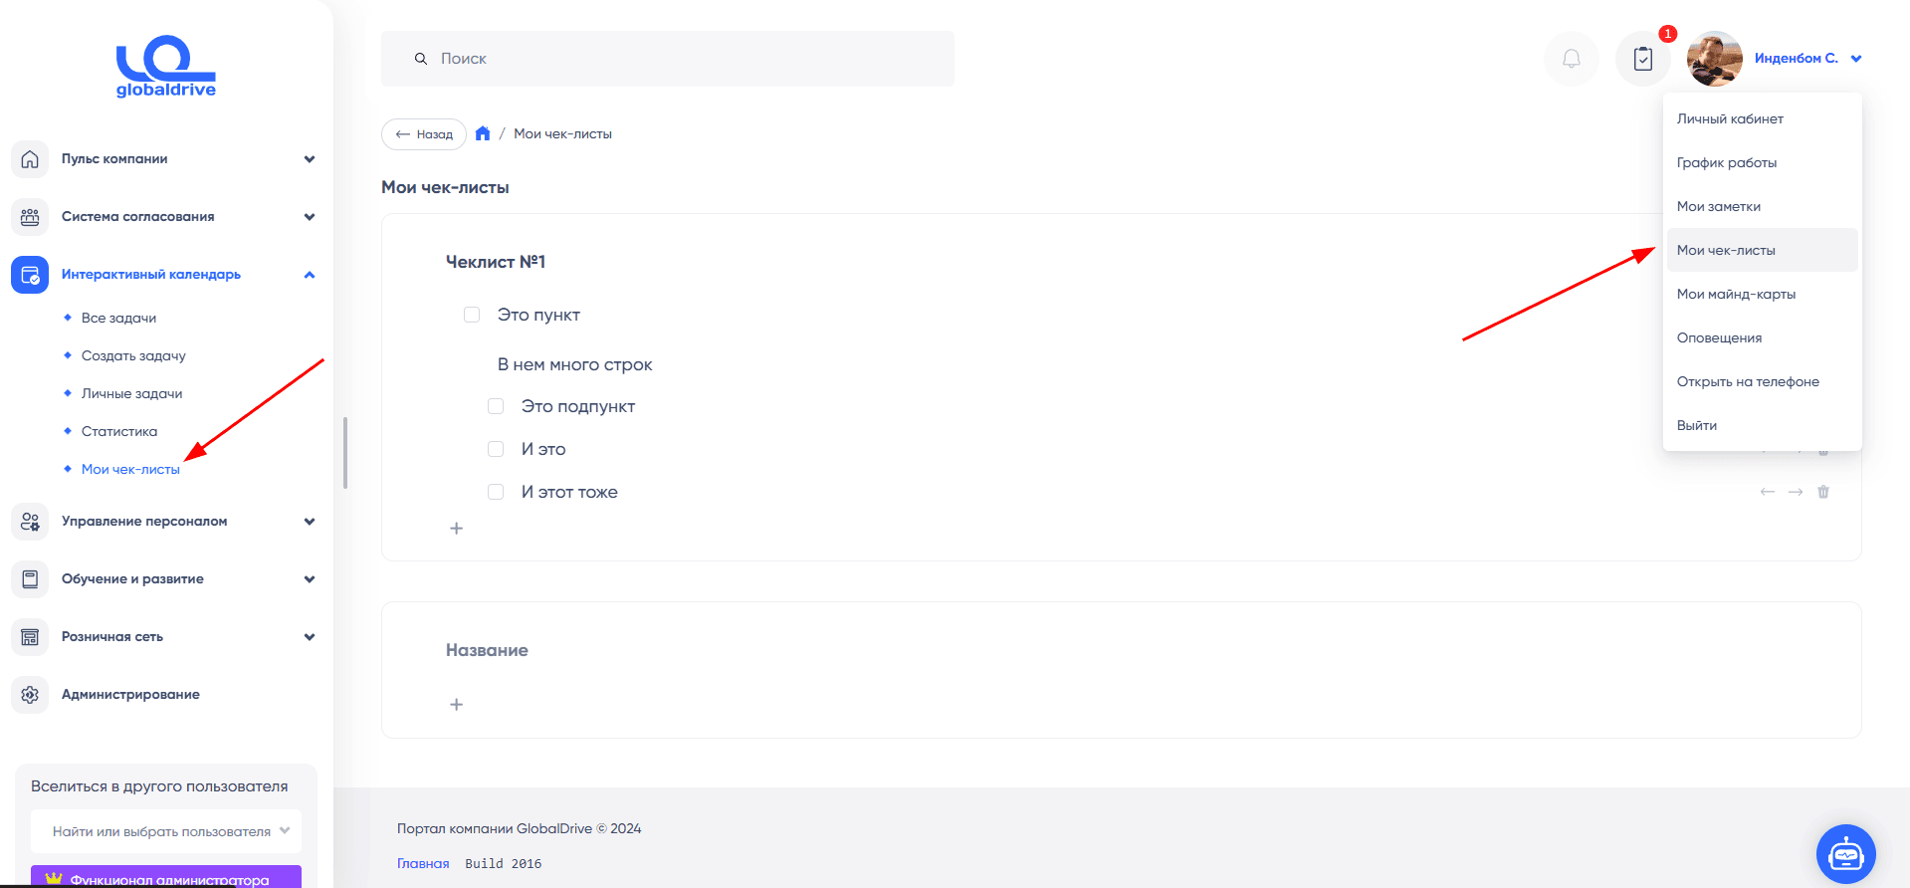Open the chatbot assistant icon
Viewport: 1910px width, 888px height.
1845,854
